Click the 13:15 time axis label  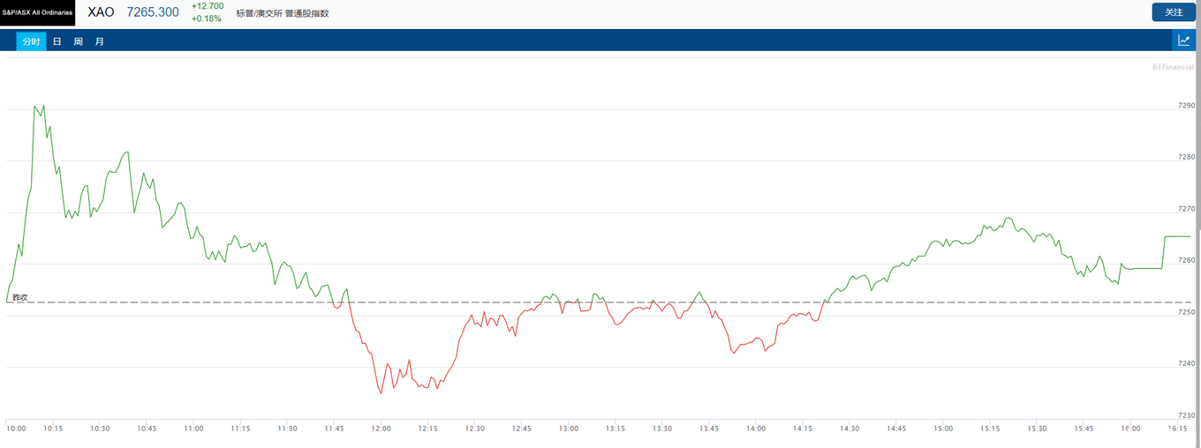click(616, 429)
